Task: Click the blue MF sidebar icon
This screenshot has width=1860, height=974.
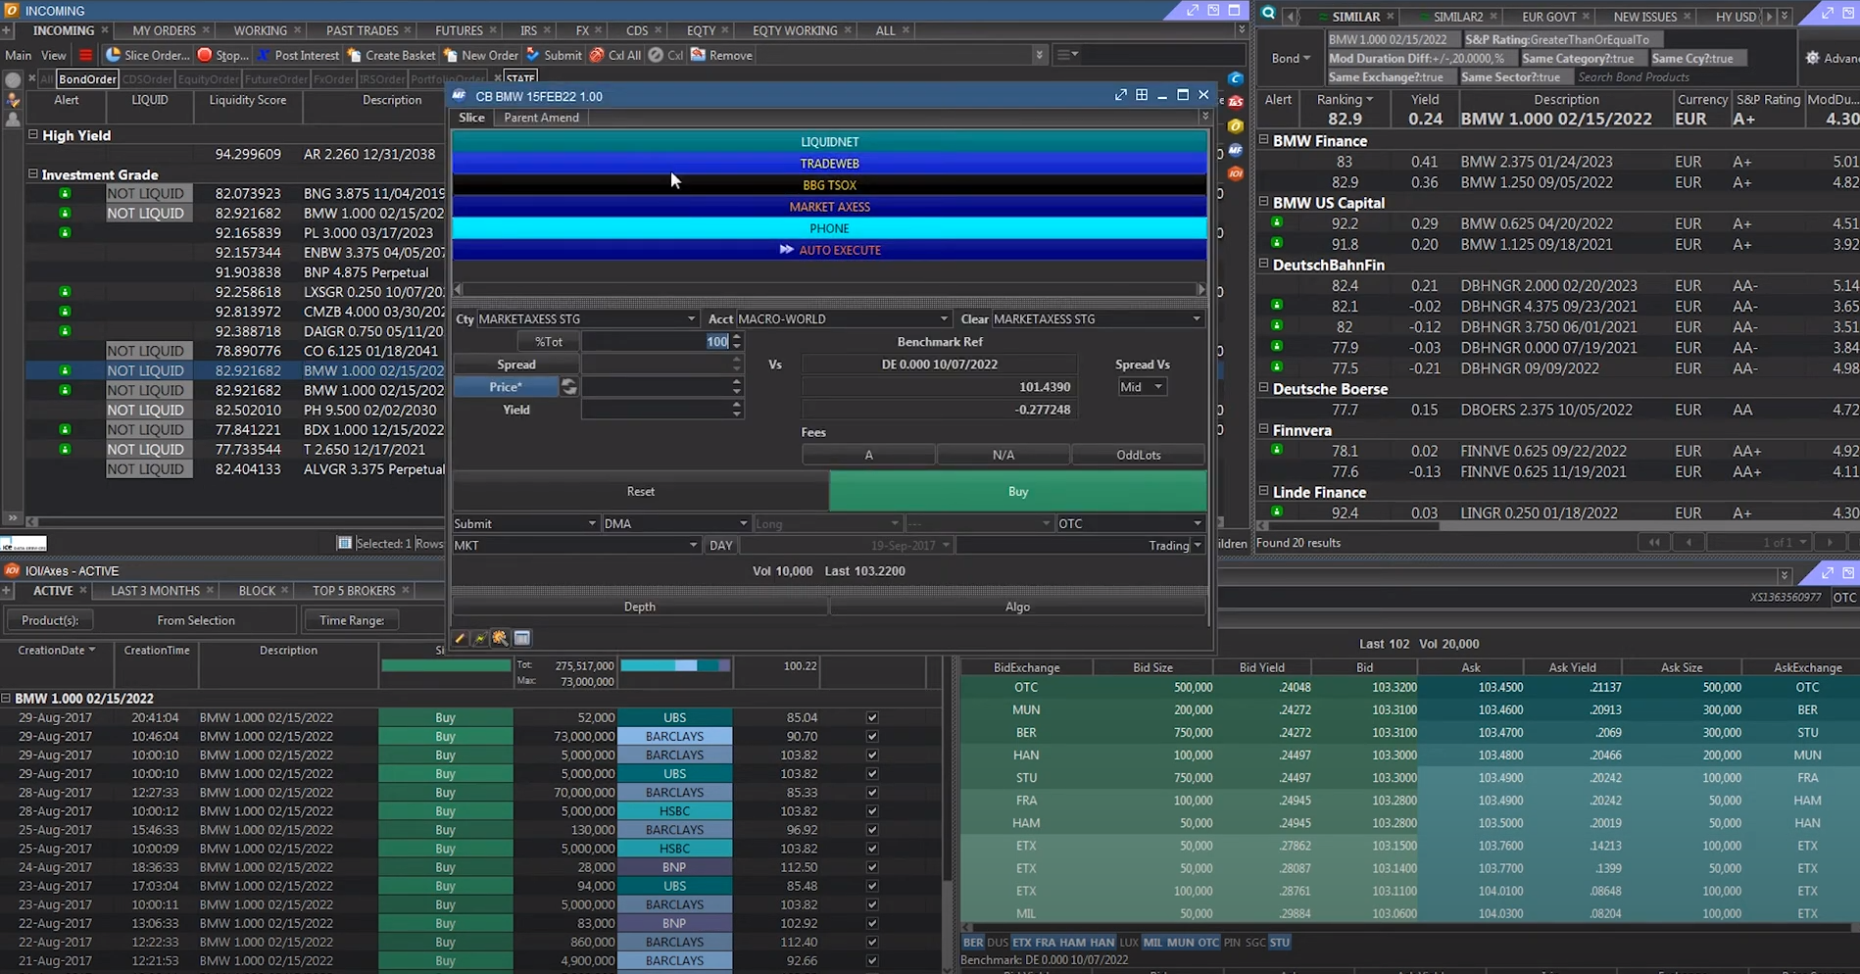Action: click(1236, 150)
